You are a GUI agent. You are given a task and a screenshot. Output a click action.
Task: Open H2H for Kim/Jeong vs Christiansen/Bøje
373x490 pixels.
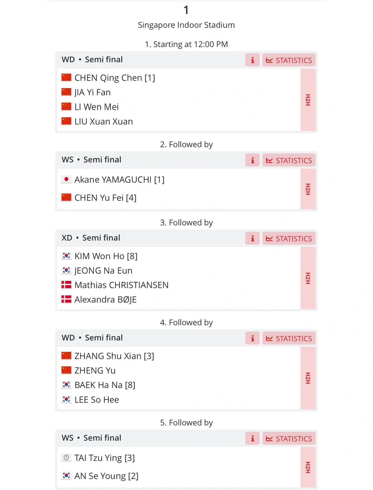[x=308, y=278]
